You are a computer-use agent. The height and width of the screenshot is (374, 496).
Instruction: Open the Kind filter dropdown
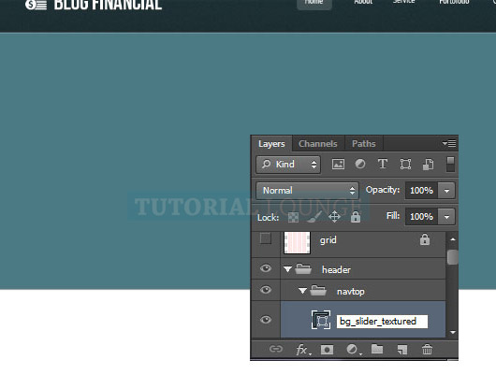[x=288, y=165]
